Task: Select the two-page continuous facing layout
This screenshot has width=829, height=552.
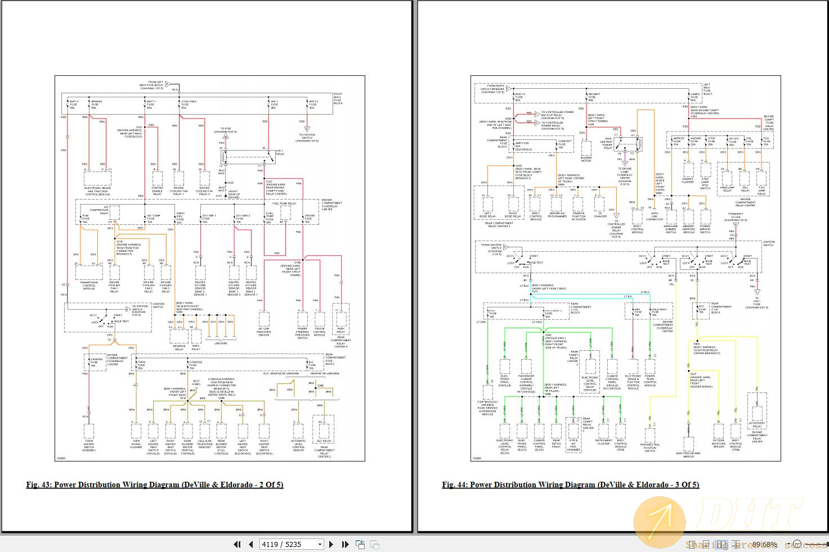Action: point(736,545)
